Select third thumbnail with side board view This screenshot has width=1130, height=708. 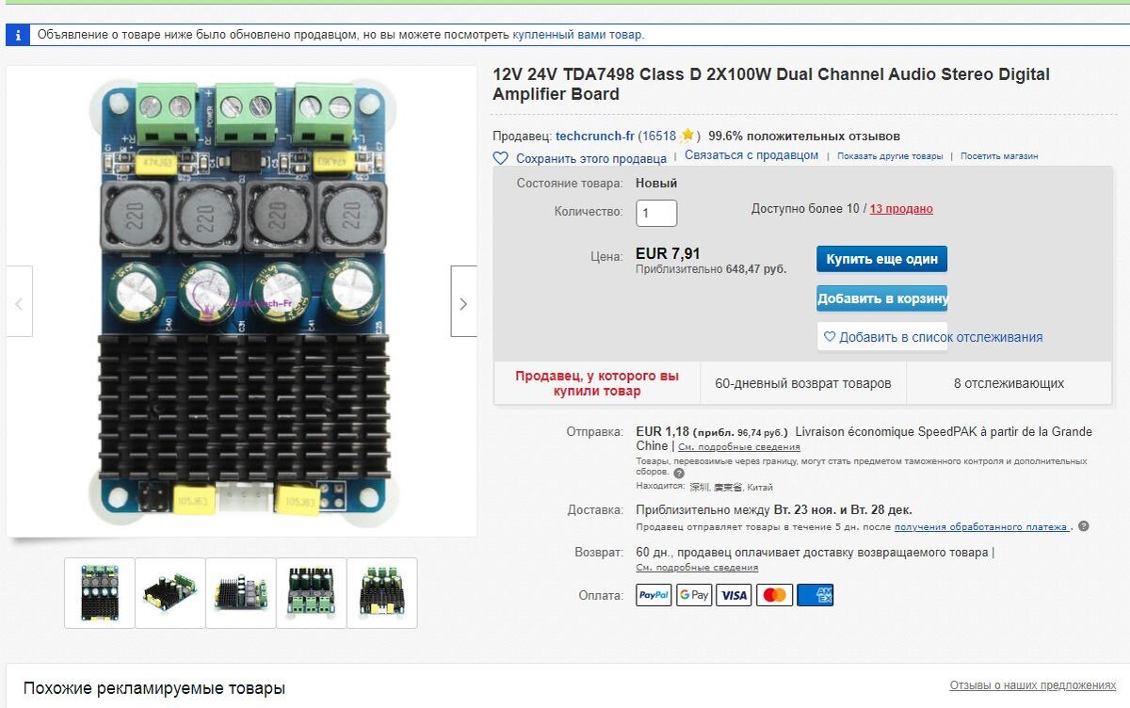coord(241,592)
